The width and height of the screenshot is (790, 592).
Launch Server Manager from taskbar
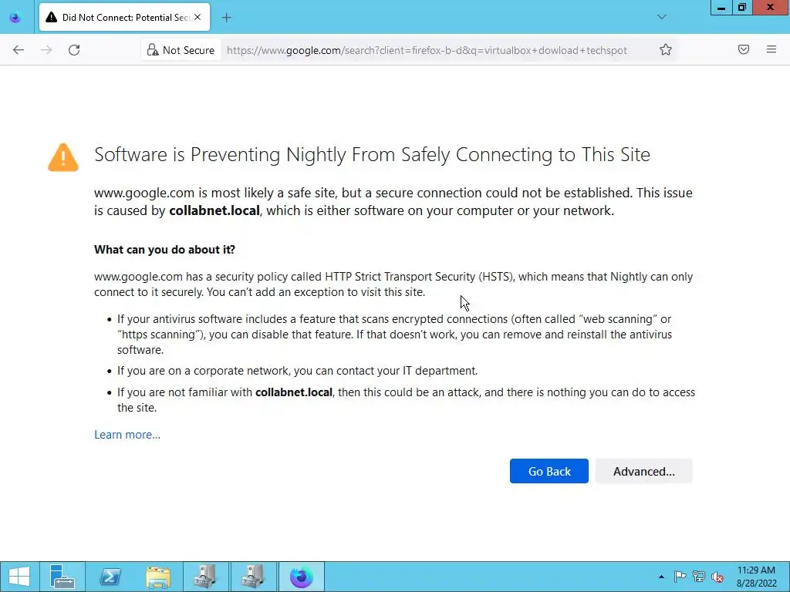click(x=62, y=577)
